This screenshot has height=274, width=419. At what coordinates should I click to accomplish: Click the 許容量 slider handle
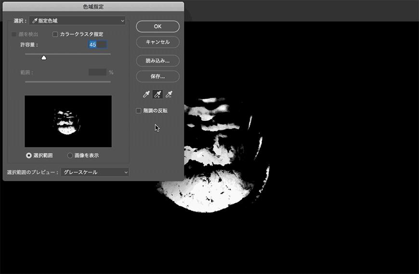click(44, 57)
